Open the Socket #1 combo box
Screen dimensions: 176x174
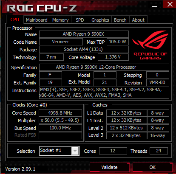[x=59, y=151]
